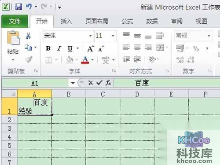220x165 pixels.
Task: Click Merge and Center icon
Action: pos(160,48)
